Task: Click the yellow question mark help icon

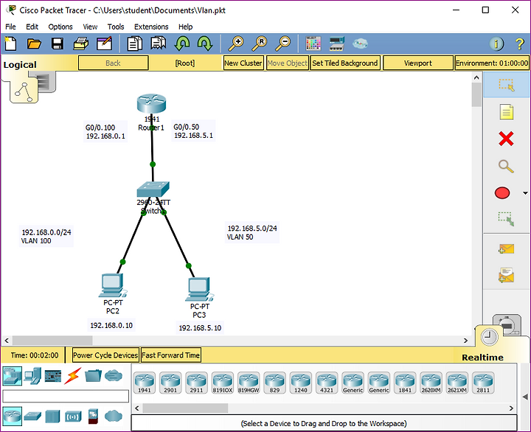Action: 520,43
